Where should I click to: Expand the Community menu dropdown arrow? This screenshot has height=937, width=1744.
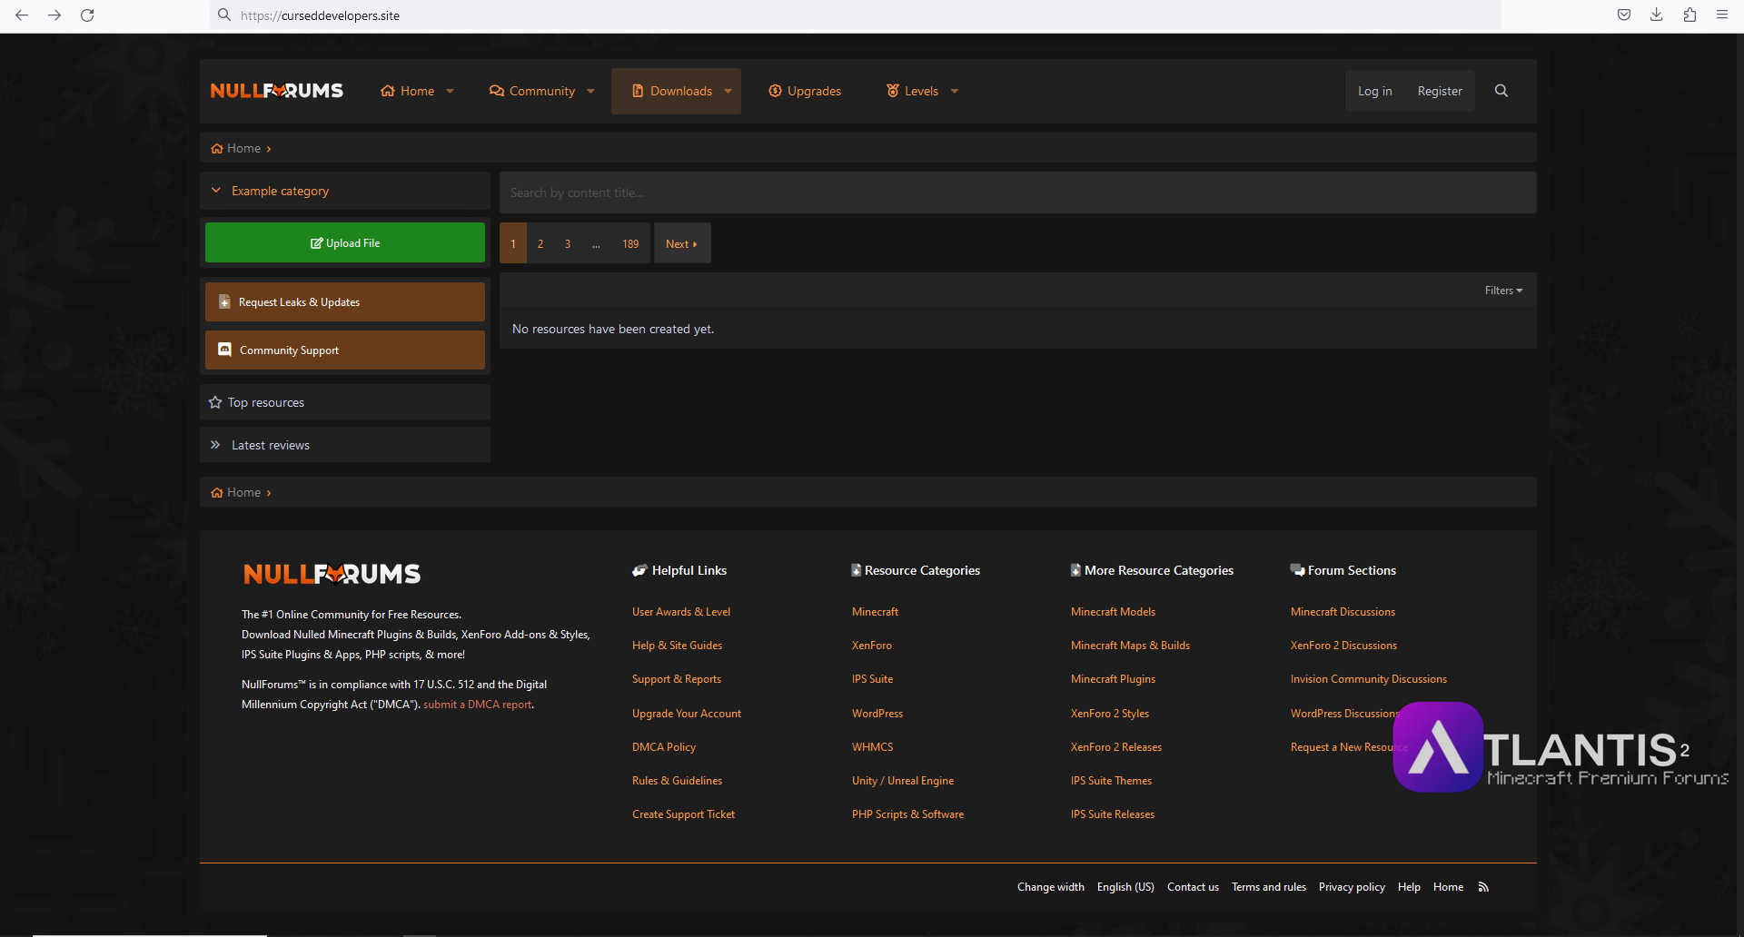590,91
